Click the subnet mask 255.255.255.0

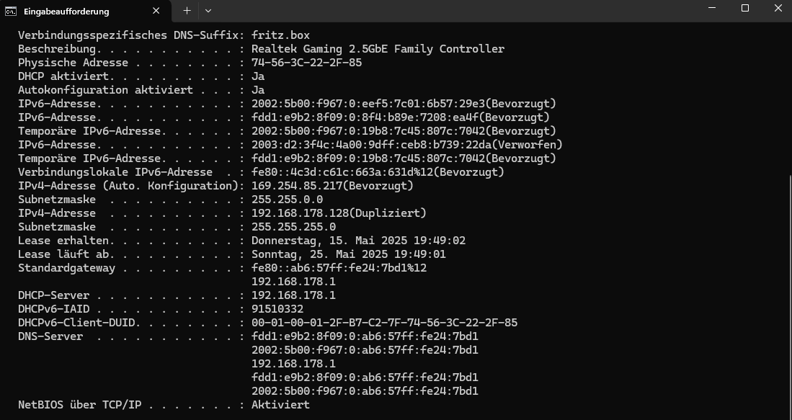pyautogui.click(x=293, y=227)
